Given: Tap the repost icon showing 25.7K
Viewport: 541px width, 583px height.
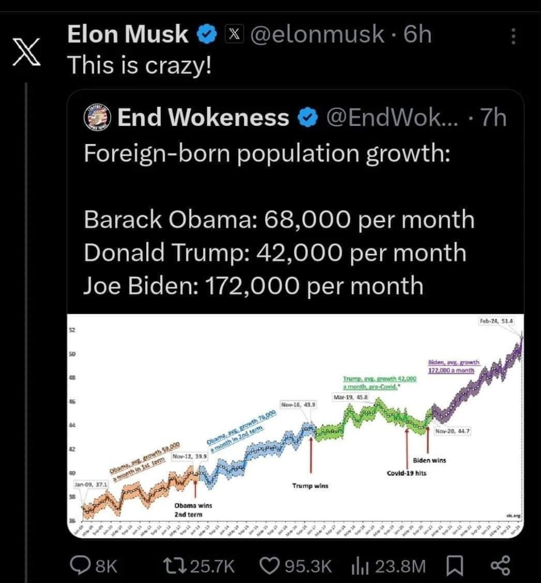Looking at the screenshot, I should point(171,566).
